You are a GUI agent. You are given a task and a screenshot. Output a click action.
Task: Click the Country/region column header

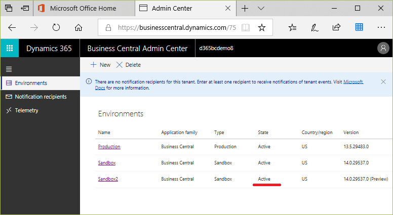[317, 133]
